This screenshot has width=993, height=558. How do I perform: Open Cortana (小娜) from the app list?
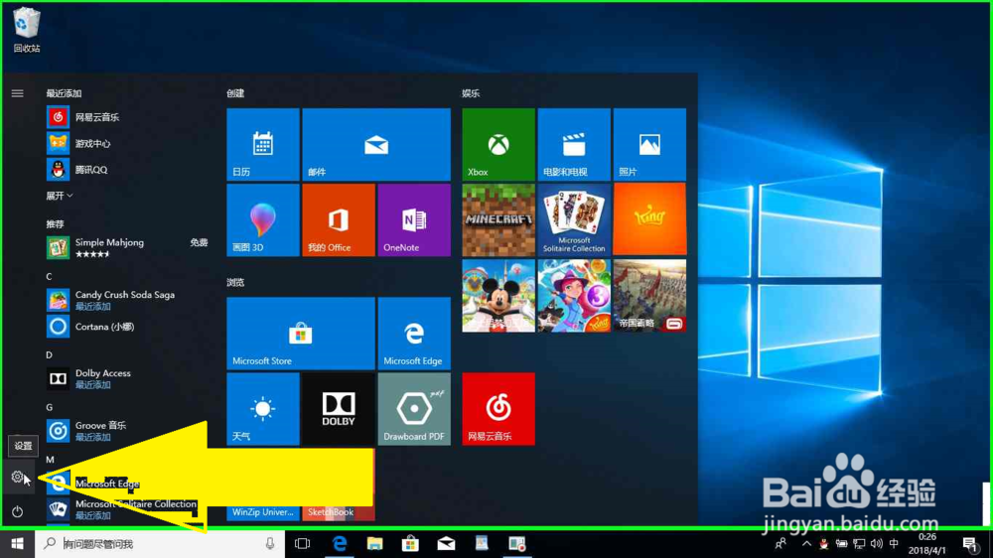(x=127, y=327)
